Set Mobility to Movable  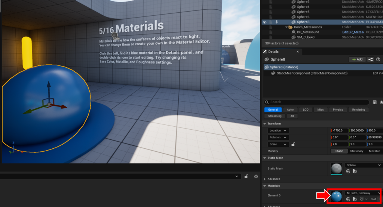click(374, 151)
